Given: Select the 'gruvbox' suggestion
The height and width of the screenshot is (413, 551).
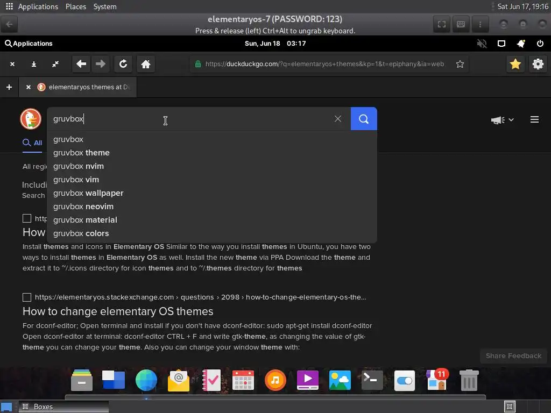Looking at the screenshot, I should 212,139.
